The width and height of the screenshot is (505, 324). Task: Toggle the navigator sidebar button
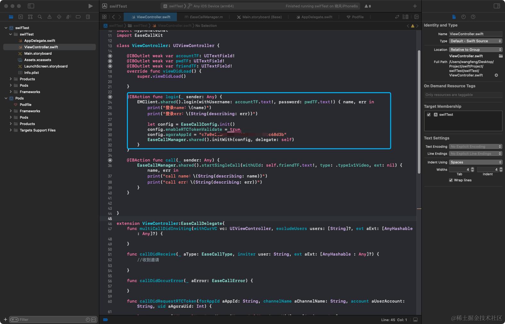pos(31,6)
